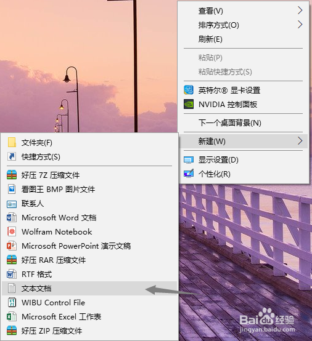Select 刷新(E) to refresh desktop
Screen dimensions: 312x341
(243, 39)
